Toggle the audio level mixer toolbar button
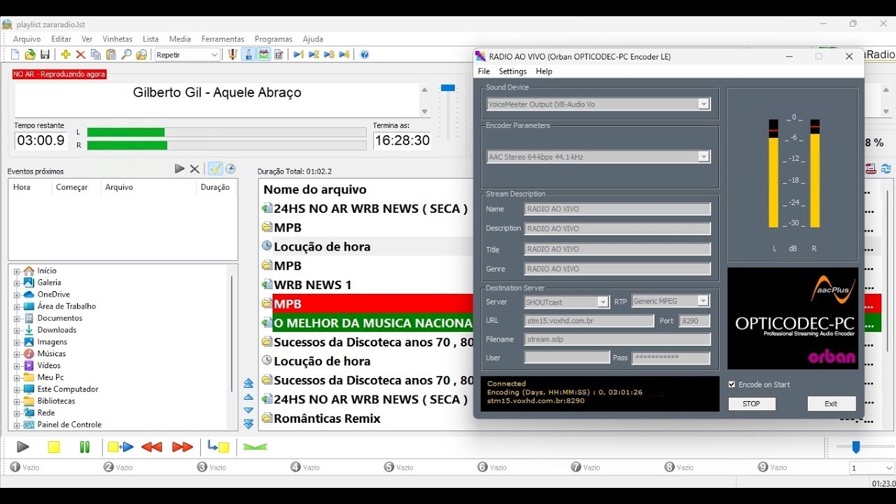 pos(264,55)
